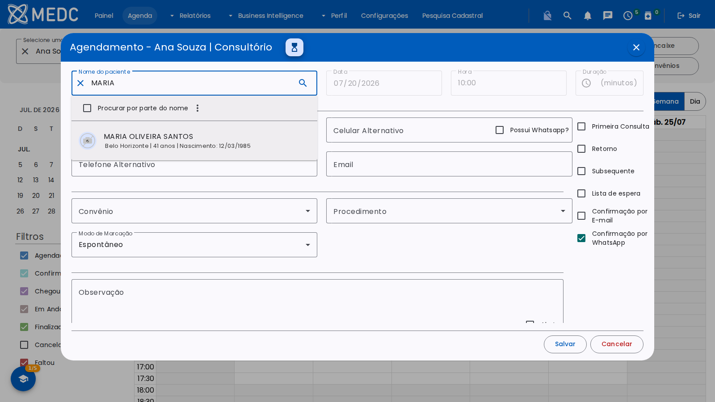Toggle the Faltou filter checkbox
The height and width of the screenshot is (402, 715).
(24, 363)
